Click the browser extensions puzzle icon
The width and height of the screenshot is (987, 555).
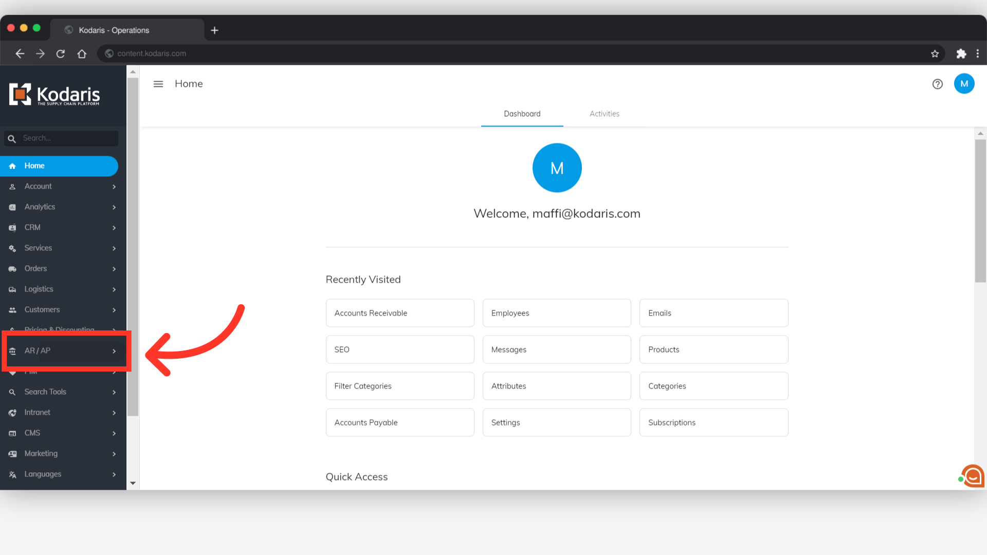point(961,53)
